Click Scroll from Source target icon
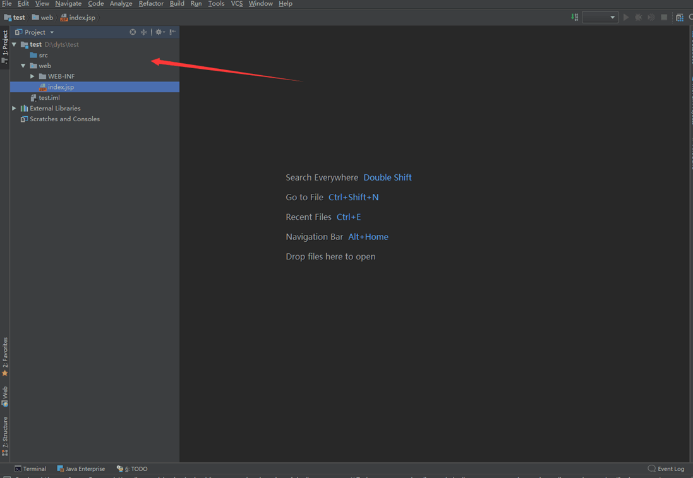This screenshot has width=693, height=478. pyautogui.click(x=133, y=32)
